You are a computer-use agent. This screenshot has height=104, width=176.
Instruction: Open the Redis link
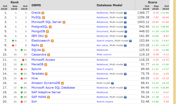click(35, 45)
